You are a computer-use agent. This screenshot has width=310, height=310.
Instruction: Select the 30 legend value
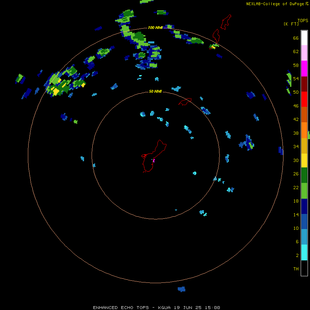click(296, 160)
